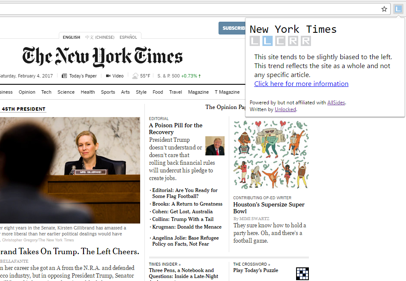Click the first gray L bias rating box
406x281 pixels.
click(x=255, y=41)
